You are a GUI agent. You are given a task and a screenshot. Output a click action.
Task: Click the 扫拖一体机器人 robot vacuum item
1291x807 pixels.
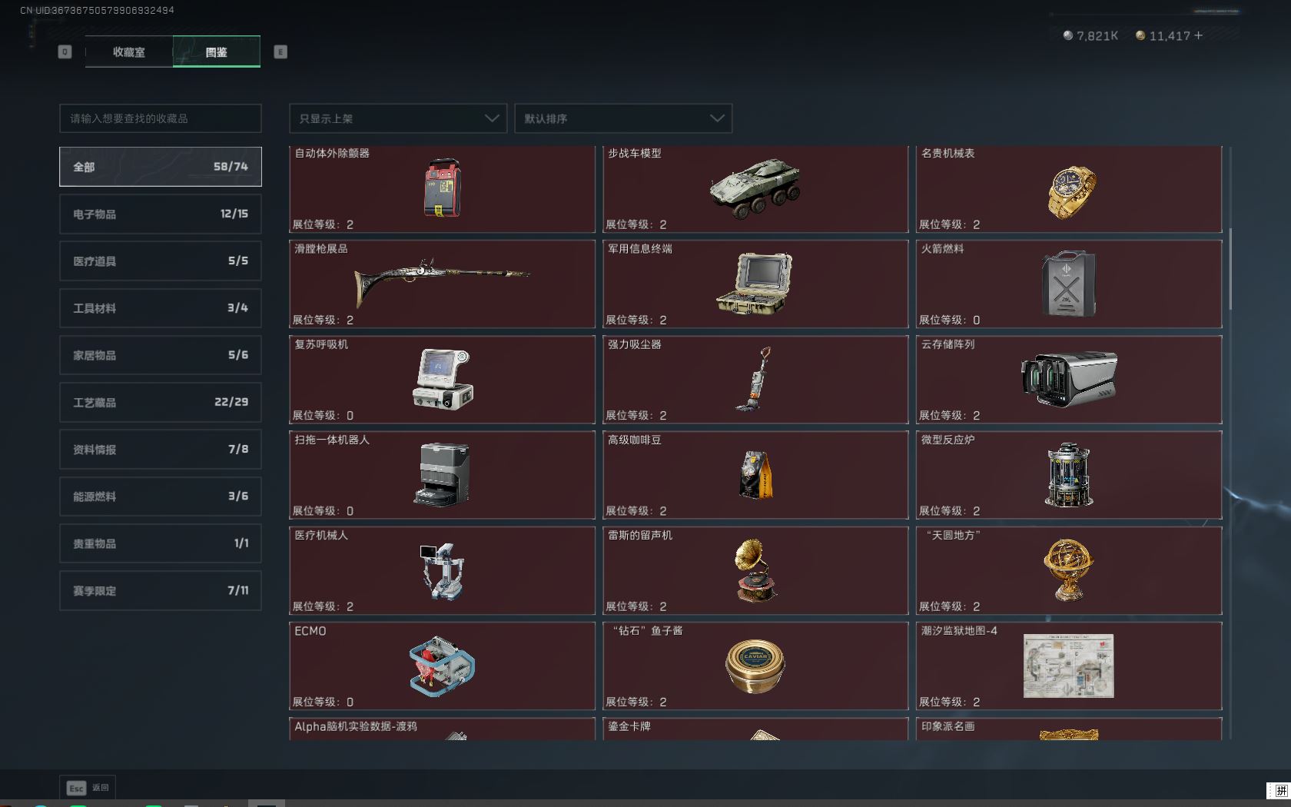[442, 475]
